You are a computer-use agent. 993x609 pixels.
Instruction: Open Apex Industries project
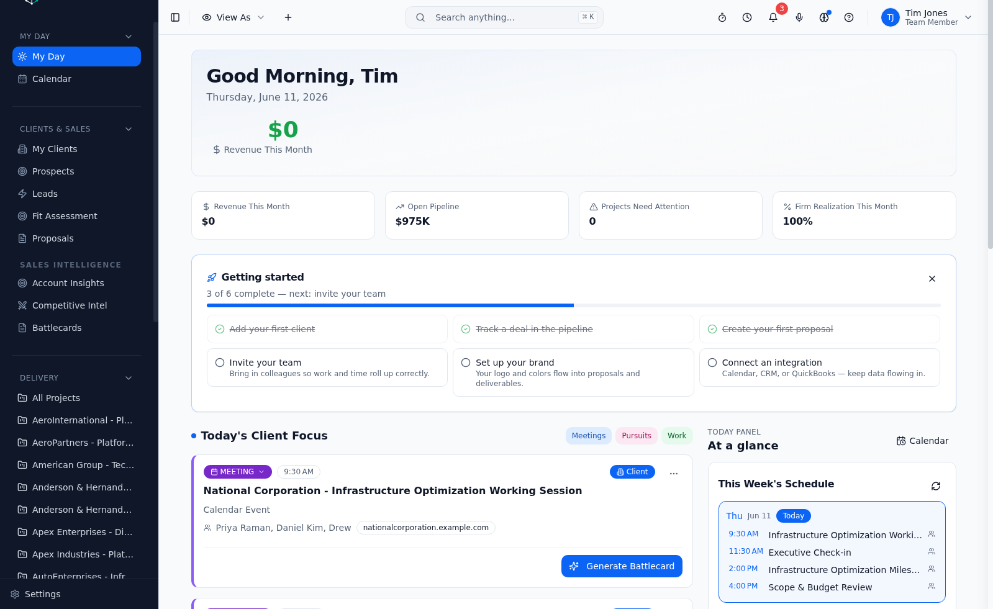pyautogui.click(x=76, y=554)
